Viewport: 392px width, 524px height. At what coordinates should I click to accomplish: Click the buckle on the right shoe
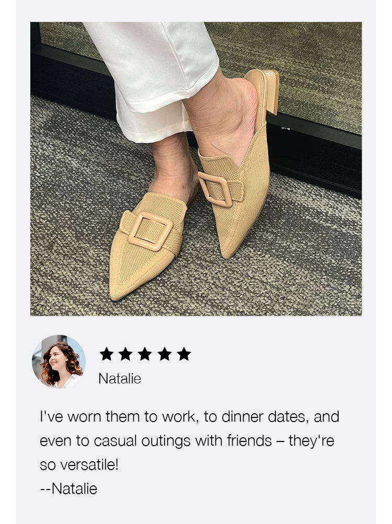[x=215, y=189]
